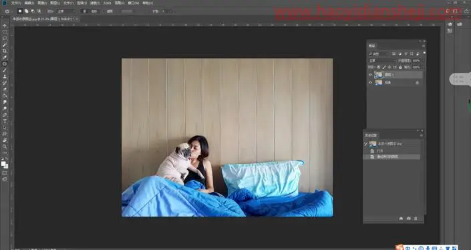Image resolution: width=471 pixels, height=250 pixels.
Task: Toggle the layer filtering on/off switch
Action: click(424, 53)
